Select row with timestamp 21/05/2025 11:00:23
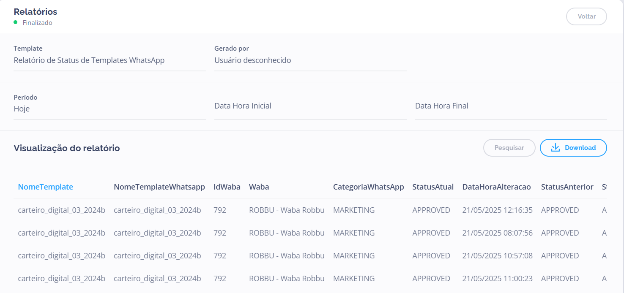624x293 pixels. (497, 279)
